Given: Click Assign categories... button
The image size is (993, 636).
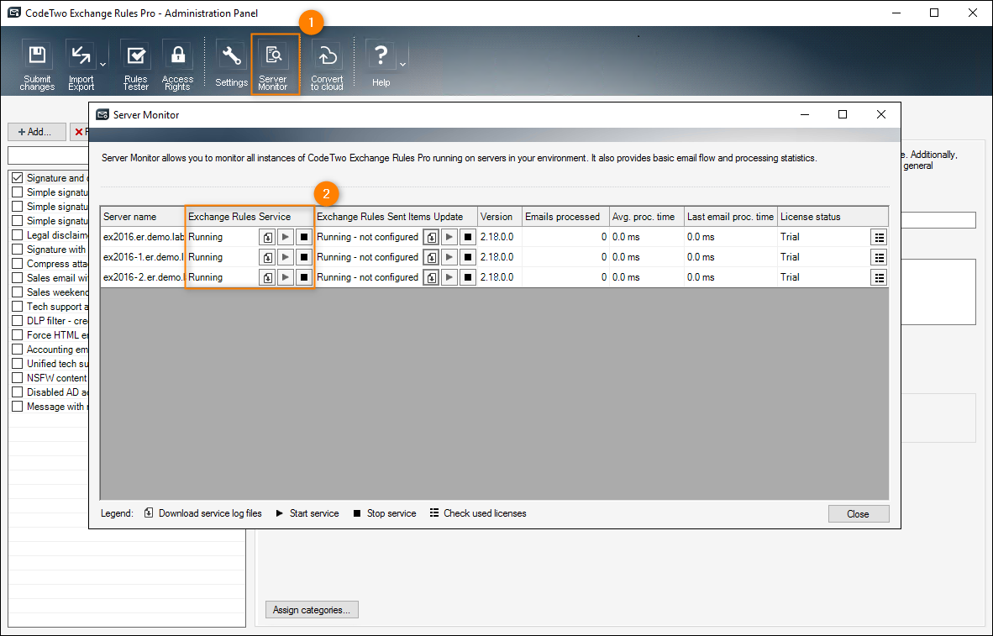Looking at the screenshot, I should [x=312, y=609].
